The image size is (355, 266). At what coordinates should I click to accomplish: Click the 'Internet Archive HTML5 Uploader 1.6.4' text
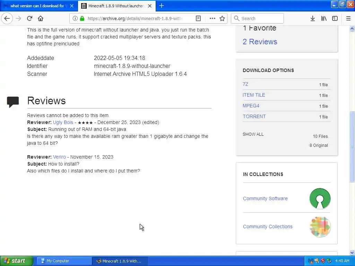[140, 74]
